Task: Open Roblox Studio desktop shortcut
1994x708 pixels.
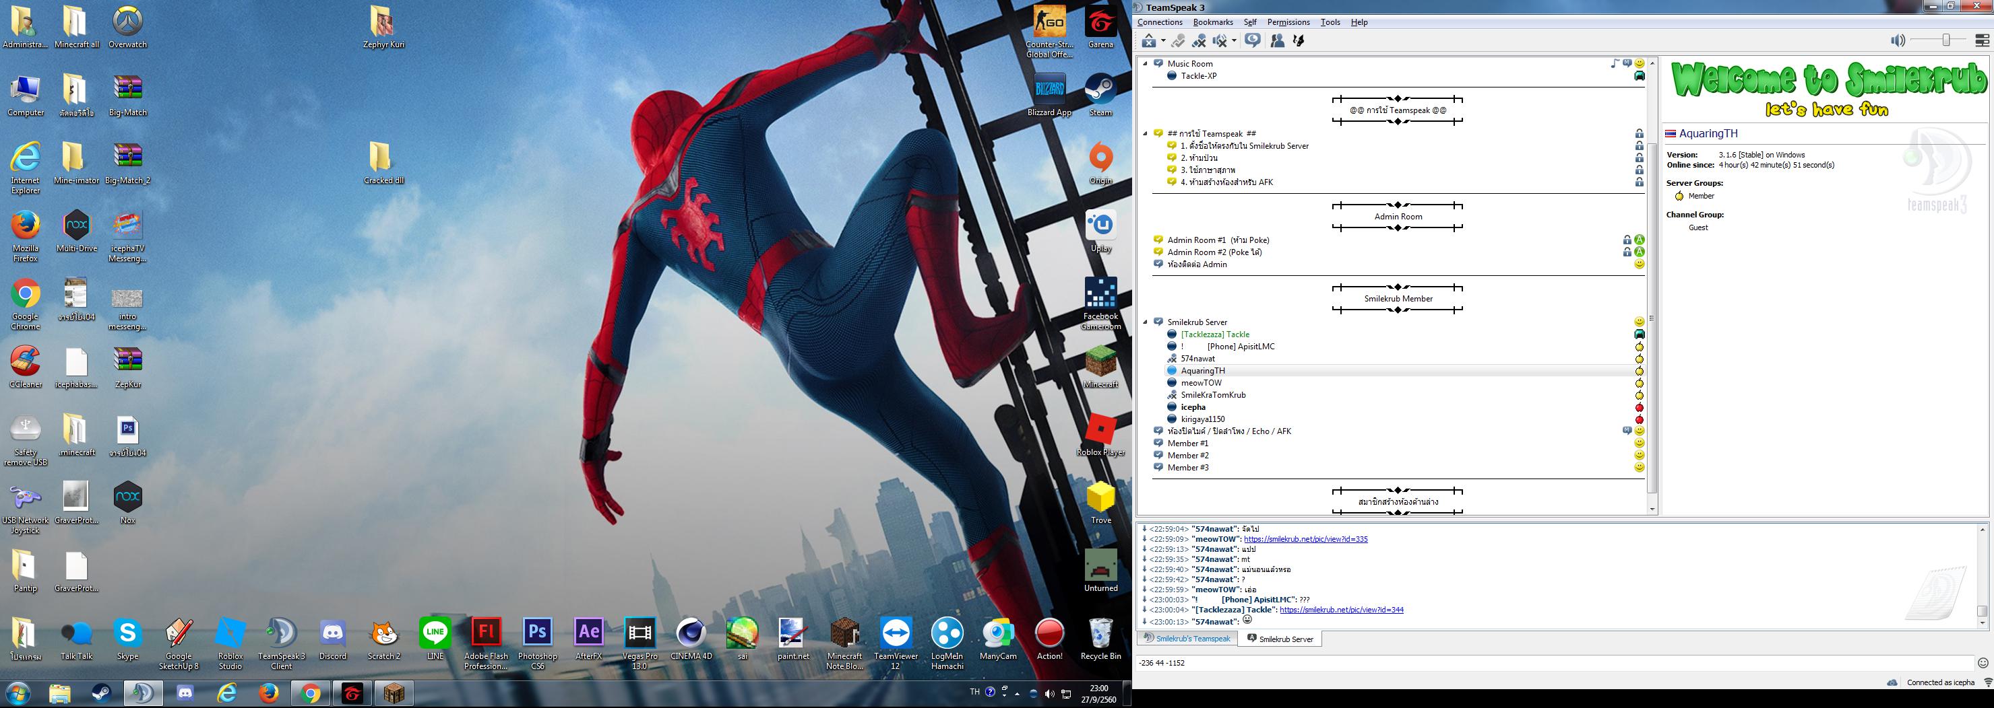Action: tap(230, 644)
